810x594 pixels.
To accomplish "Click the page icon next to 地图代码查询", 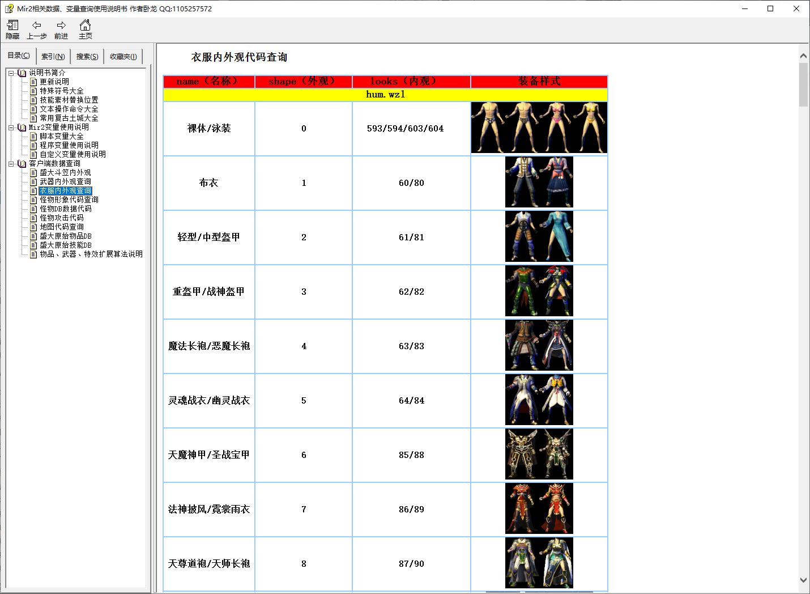I will [x=33, y=227].
